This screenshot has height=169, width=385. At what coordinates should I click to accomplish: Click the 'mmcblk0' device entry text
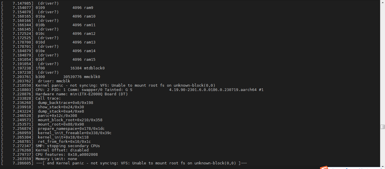92,77
